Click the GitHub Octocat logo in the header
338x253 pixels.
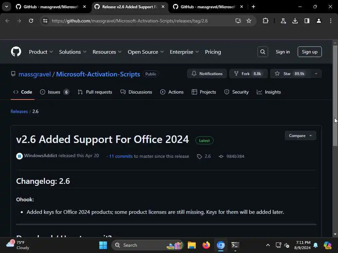(16, 52)
